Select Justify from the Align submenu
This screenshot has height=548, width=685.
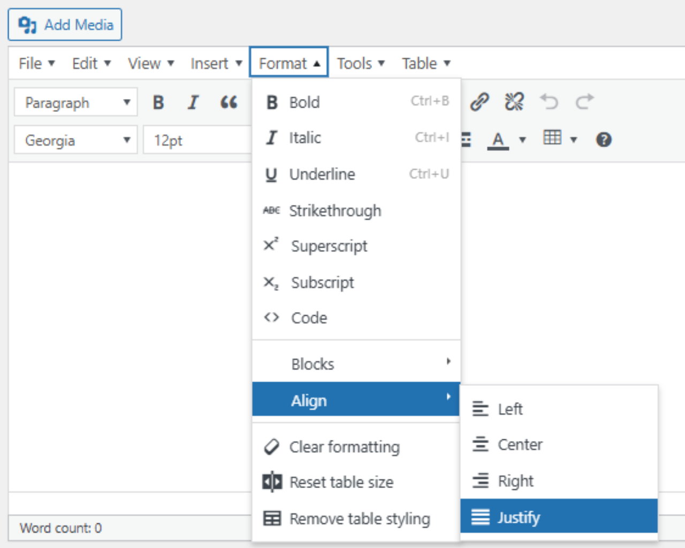coord(519,517)
